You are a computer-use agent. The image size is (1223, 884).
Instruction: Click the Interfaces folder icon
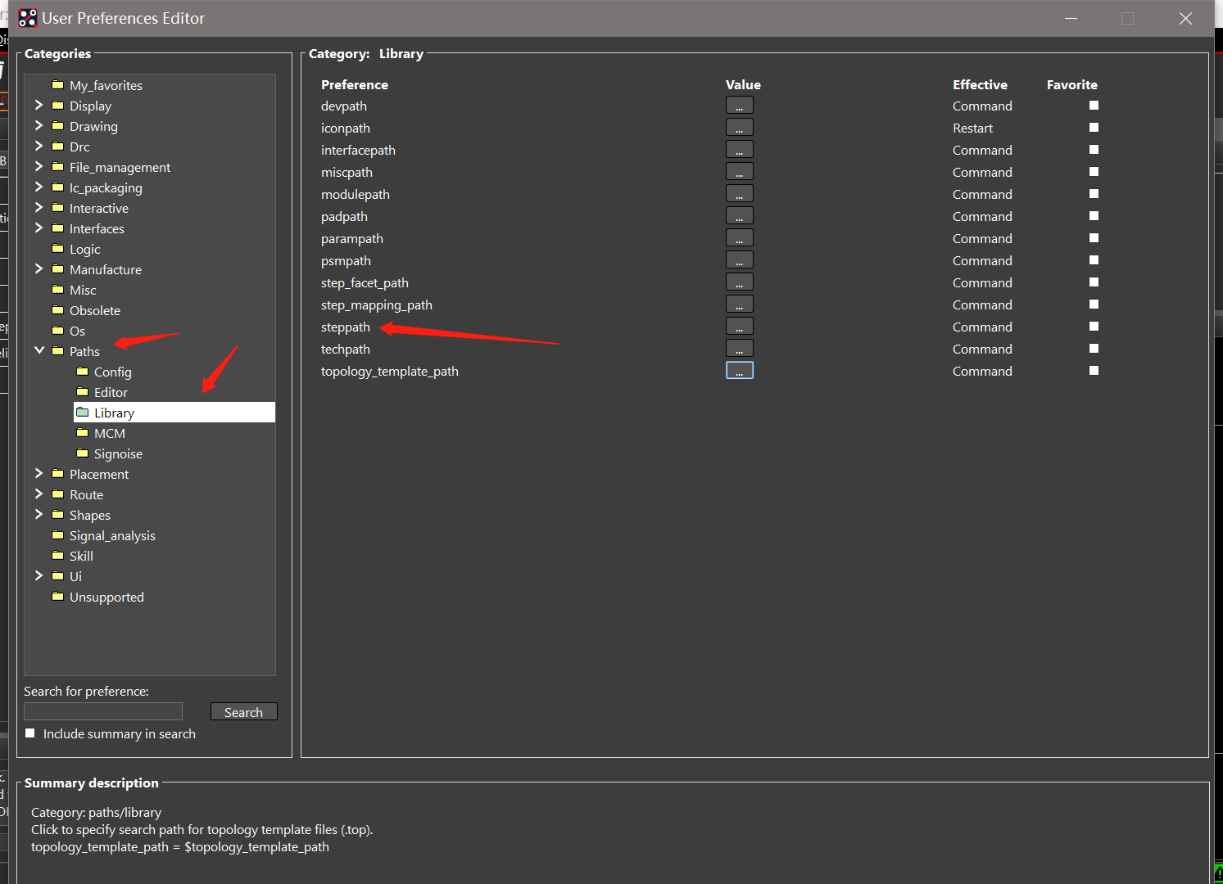[57, 228]
